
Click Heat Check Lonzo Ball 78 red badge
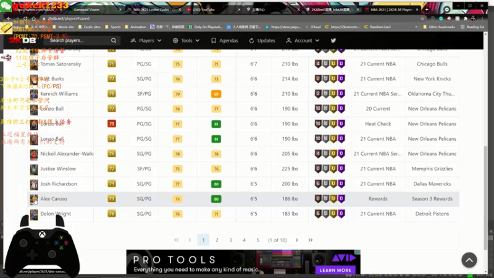click(x=112, y=124)
